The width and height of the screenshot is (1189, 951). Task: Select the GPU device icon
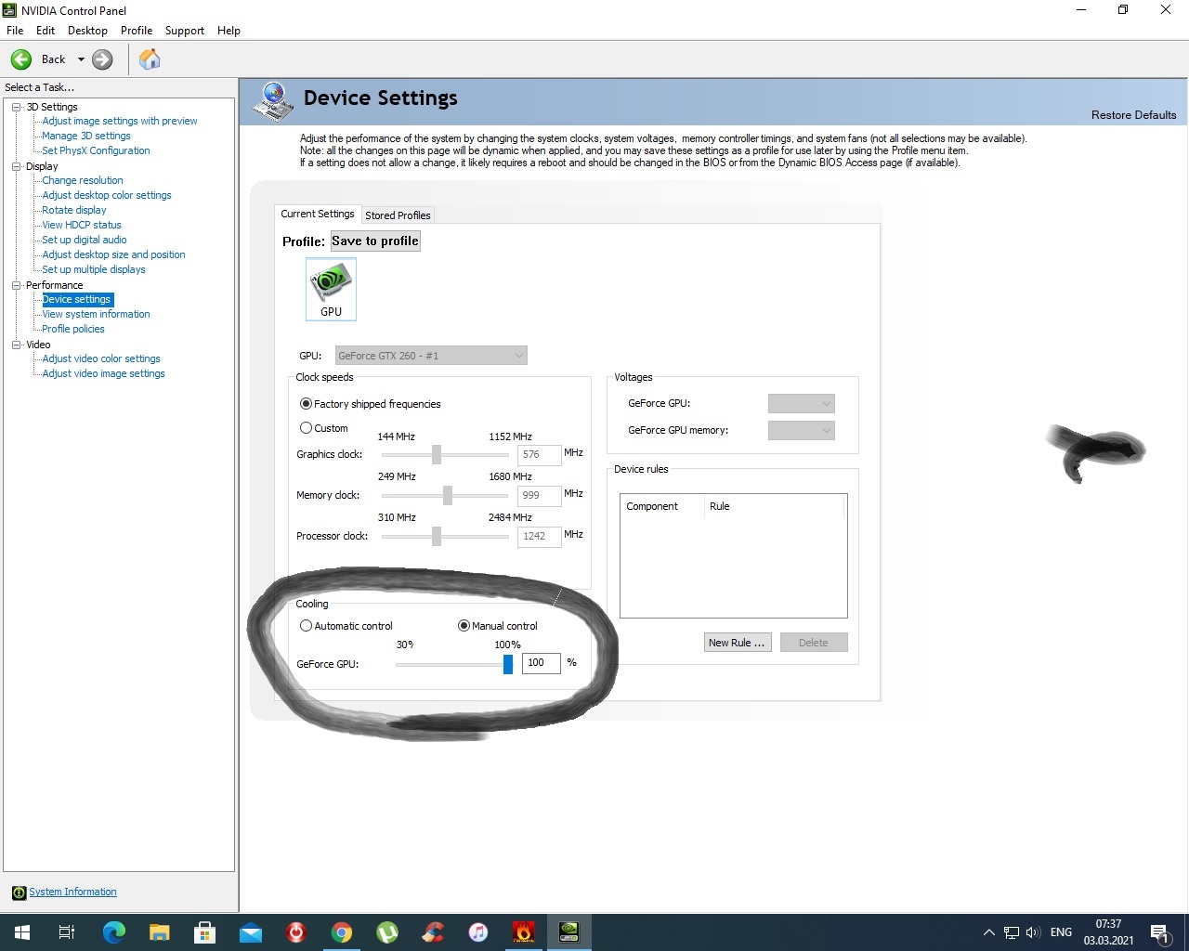[x=331, y=289]
